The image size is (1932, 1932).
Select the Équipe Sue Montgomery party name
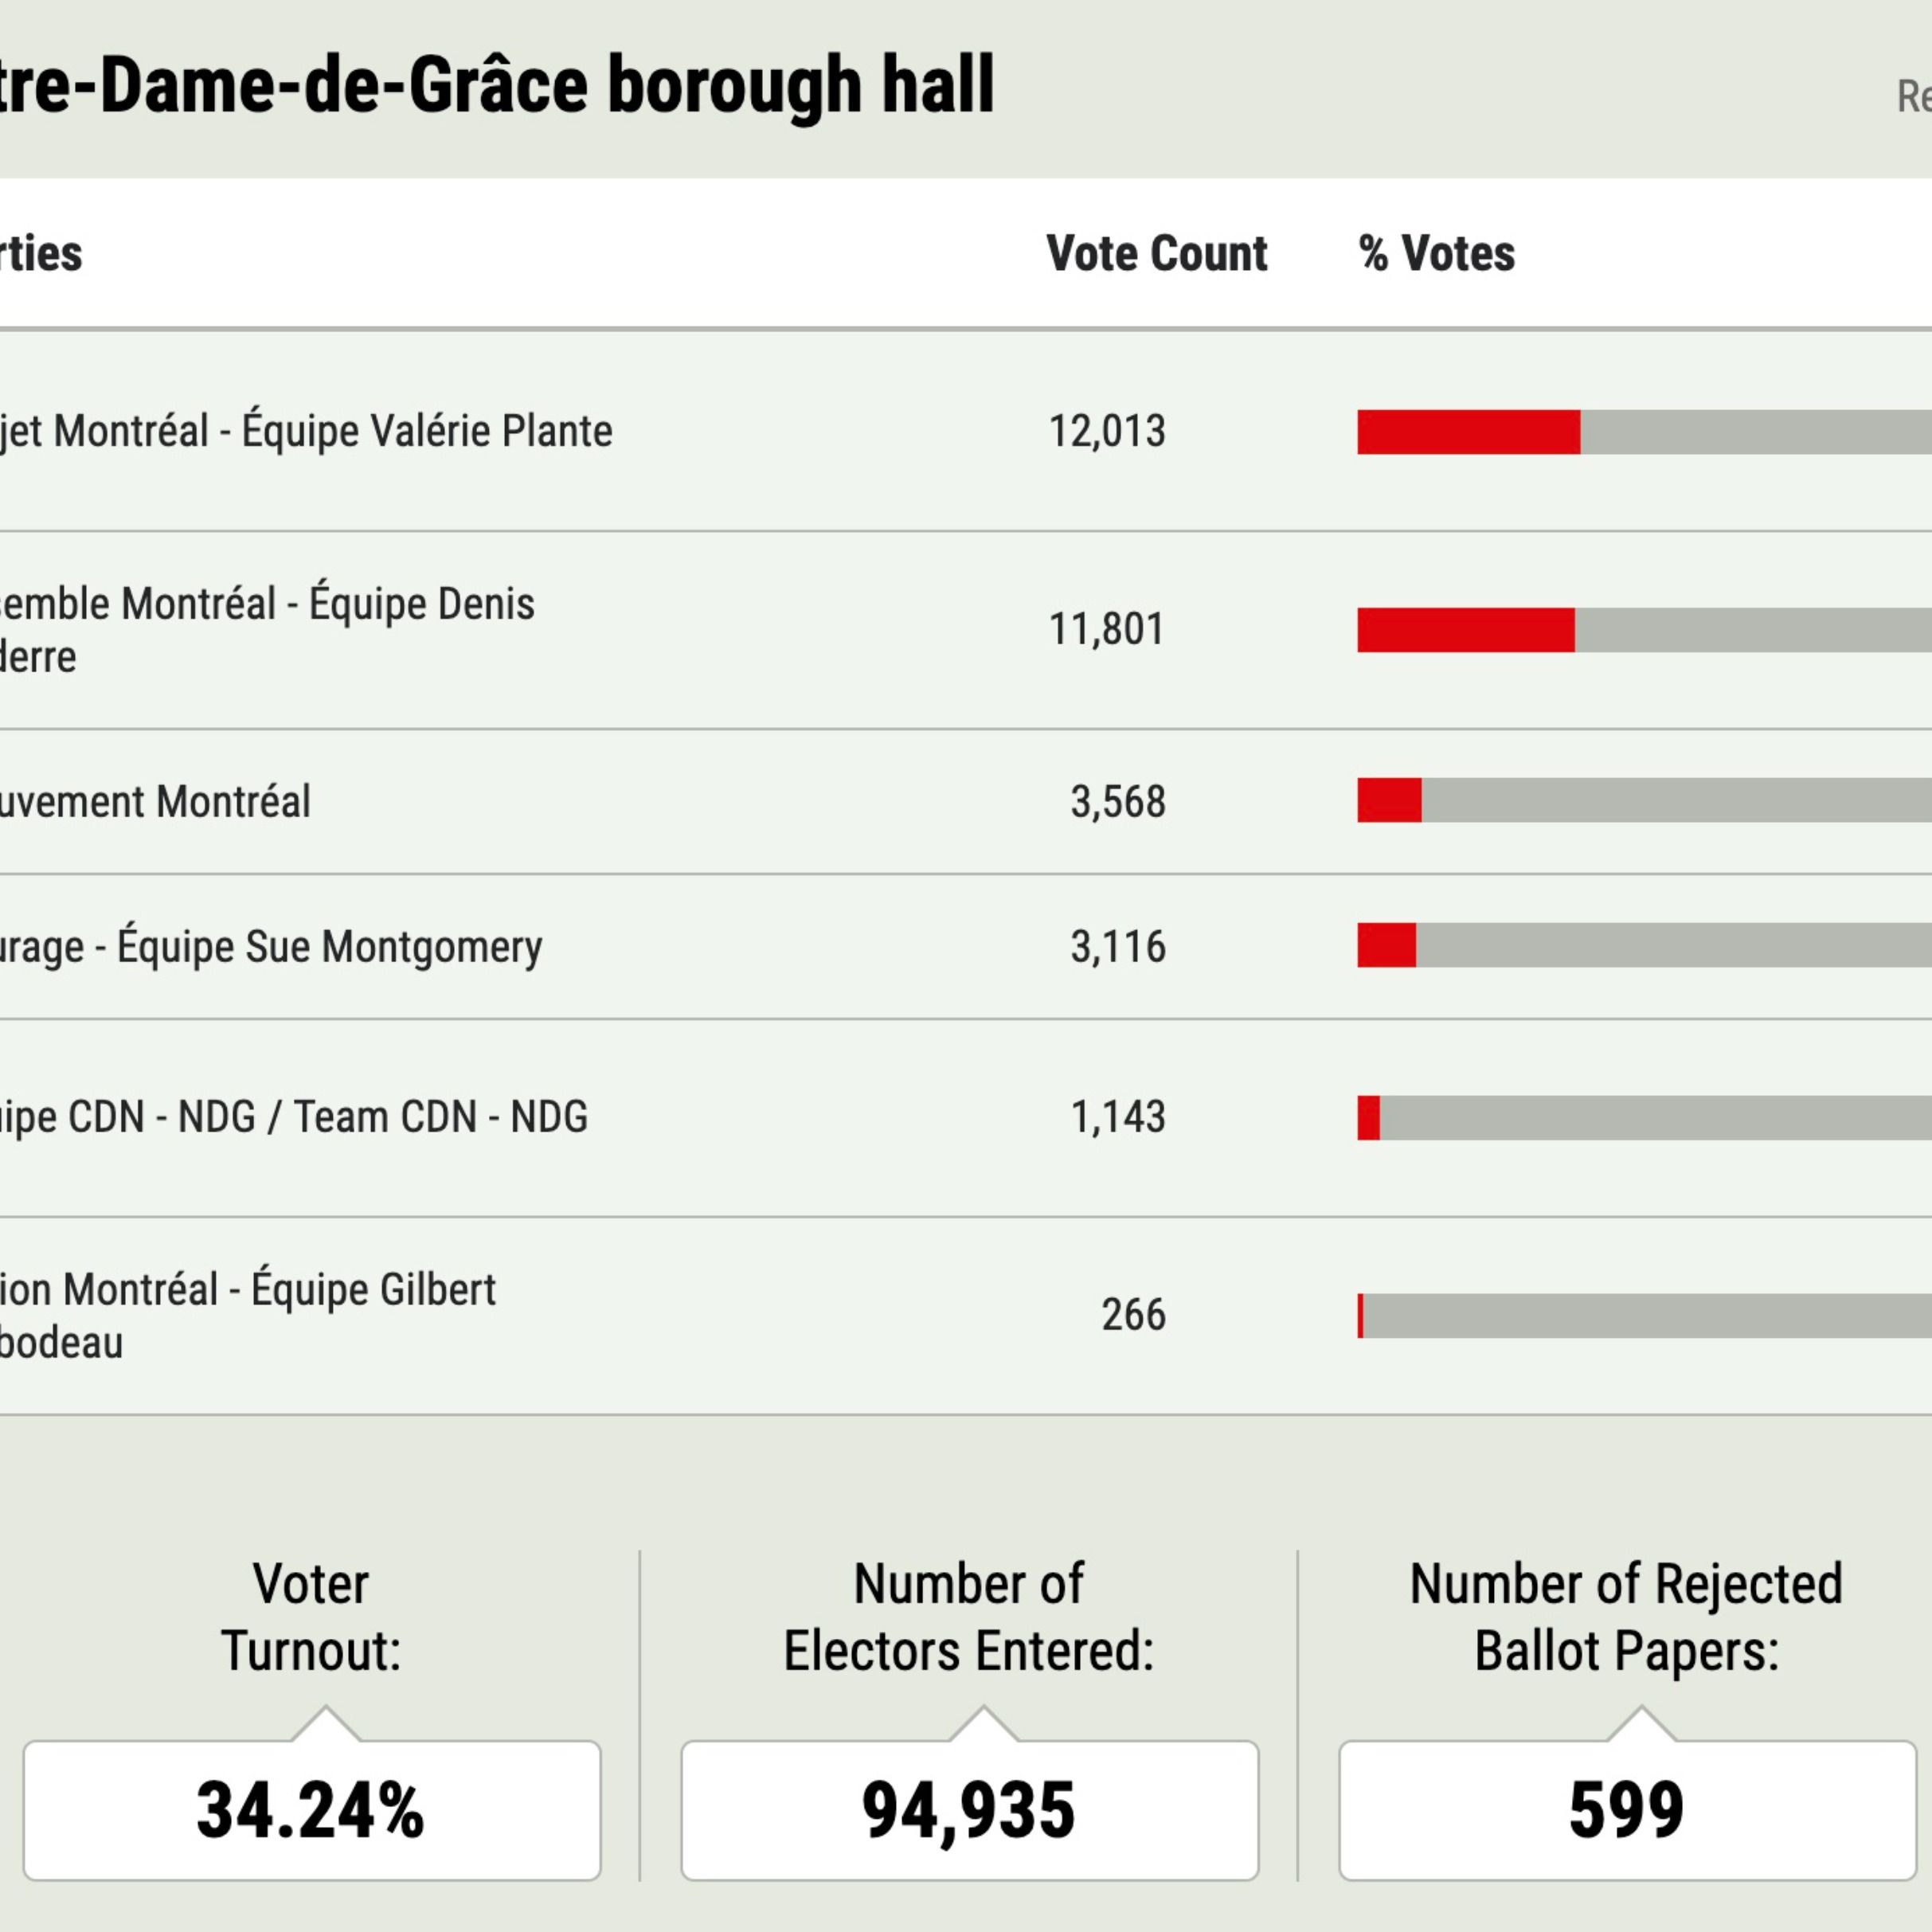270,947
